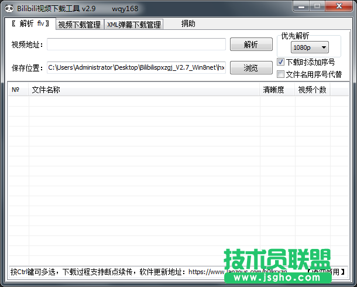This screenshot has width=357, height=287.
Task: Click the panda app icon in the title bar
Action: click(x=9, y=9)
